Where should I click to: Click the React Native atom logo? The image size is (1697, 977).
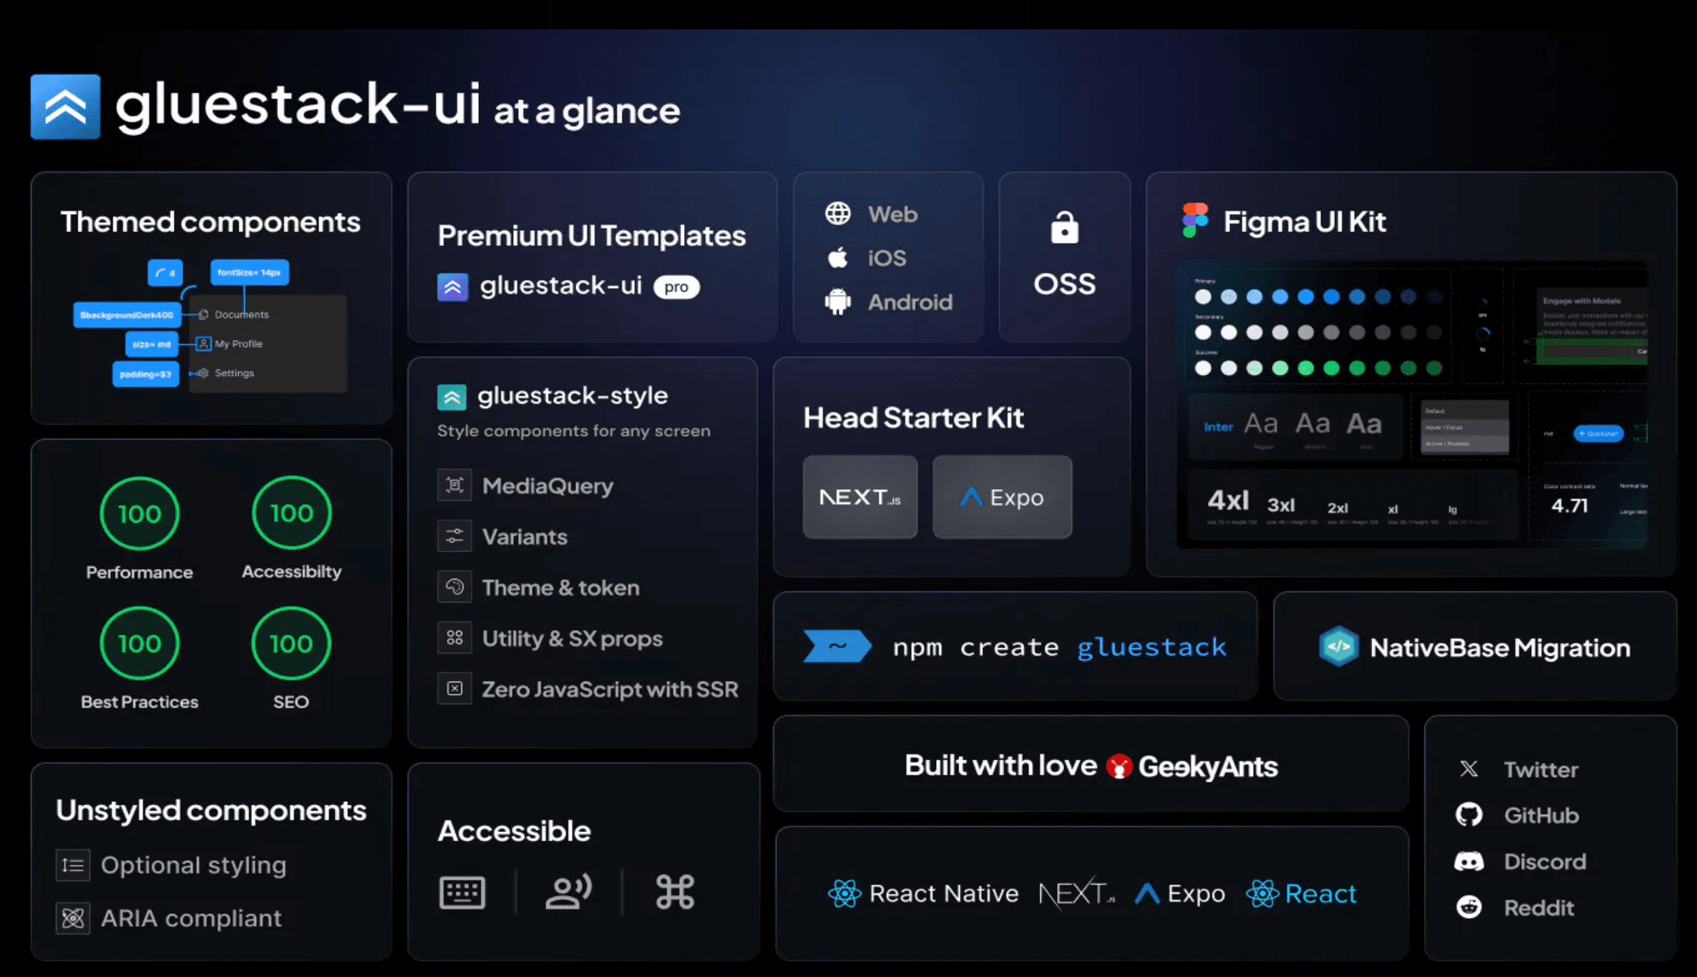(844, 894)
